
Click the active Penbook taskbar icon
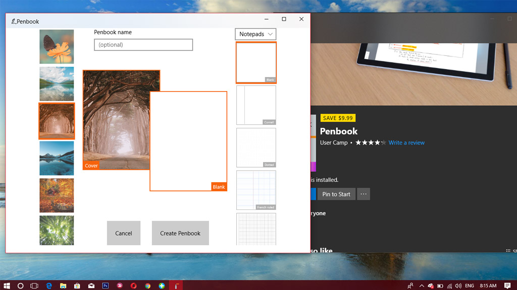176,286
